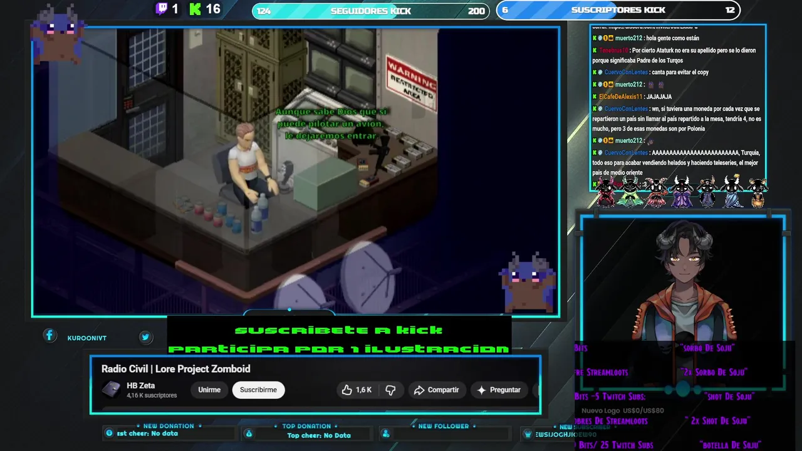This screenshot has height=451, width=802.
Task: Click the KUROONIVT social handle
Action: tap(87, 338)
